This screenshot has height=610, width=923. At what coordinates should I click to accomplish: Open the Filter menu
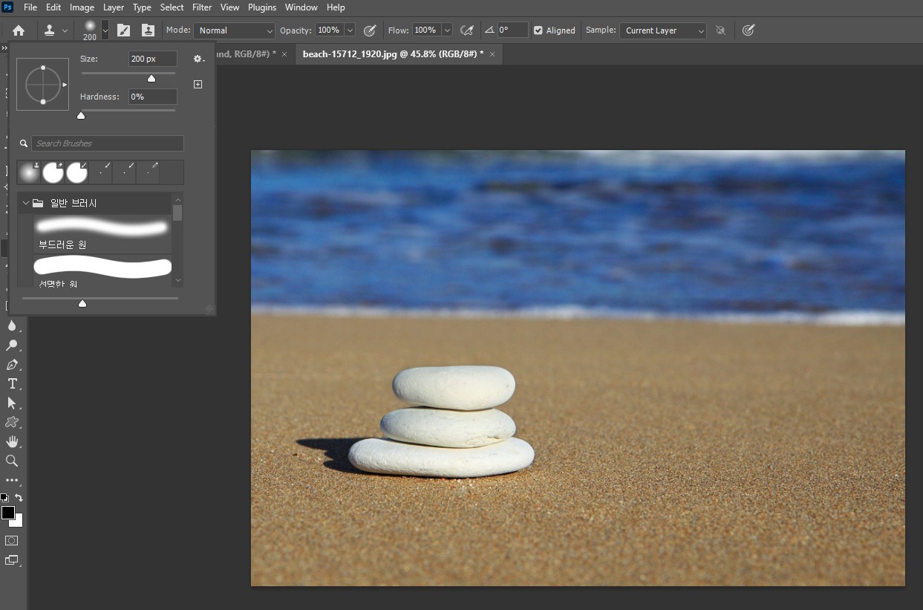coord(202,7)
